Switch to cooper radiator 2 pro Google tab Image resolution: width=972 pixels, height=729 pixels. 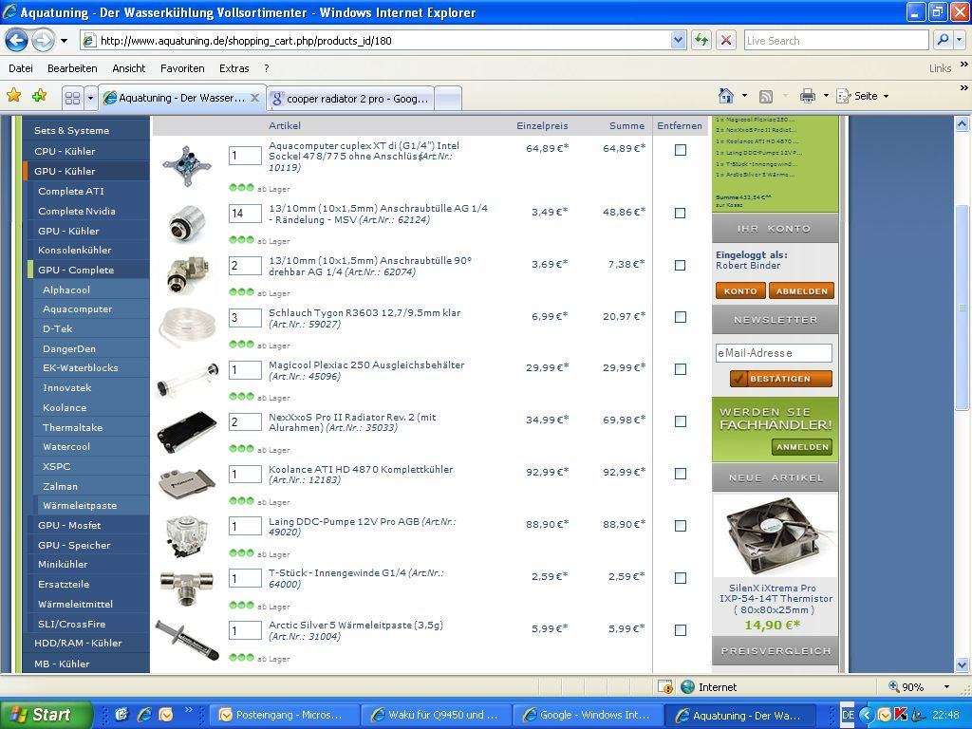tap(351, 99)
